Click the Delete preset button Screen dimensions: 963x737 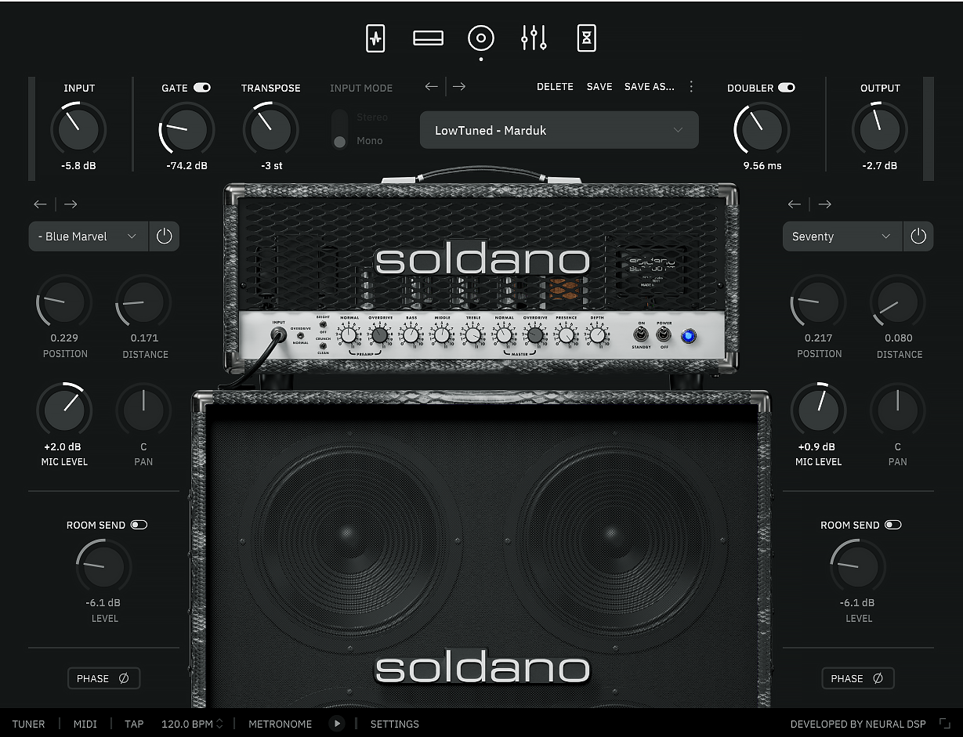[x=555, y=86]
